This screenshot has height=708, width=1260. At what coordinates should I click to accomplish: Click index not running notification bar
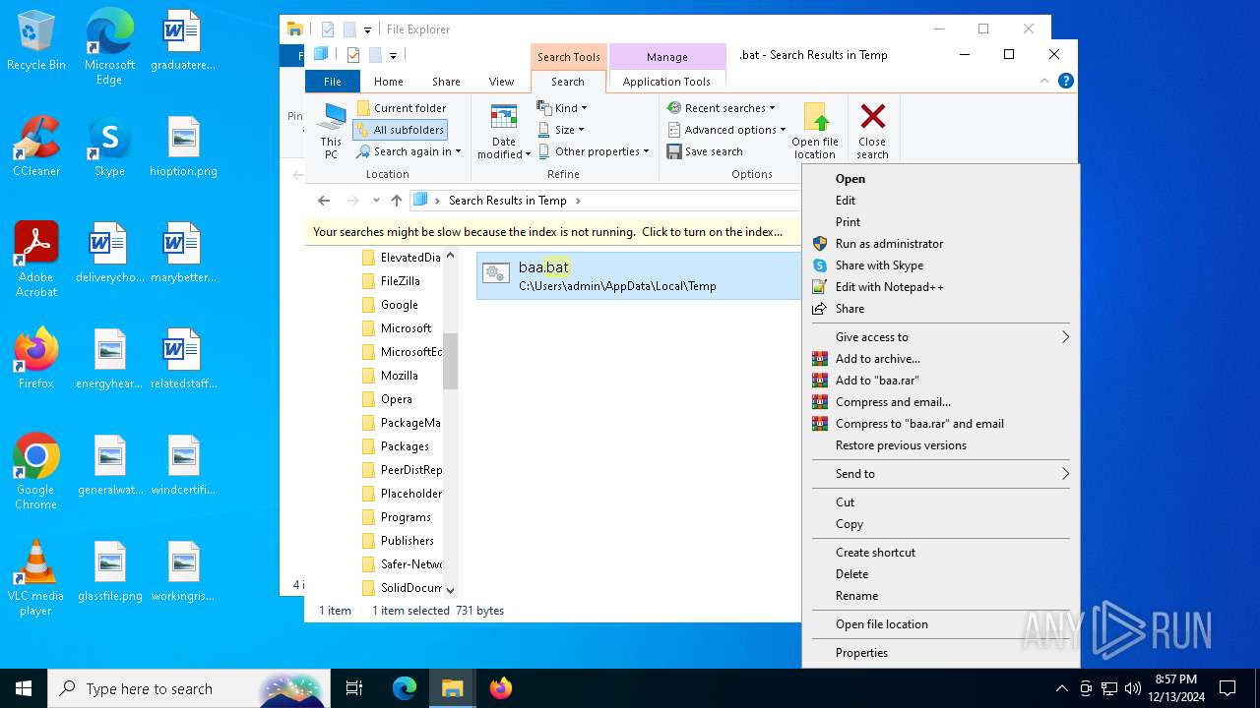(553, 232)
